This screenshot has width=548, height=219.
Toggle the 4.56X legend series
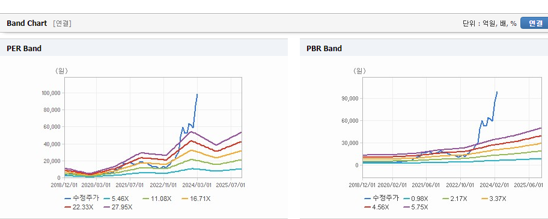coord(377,207)
